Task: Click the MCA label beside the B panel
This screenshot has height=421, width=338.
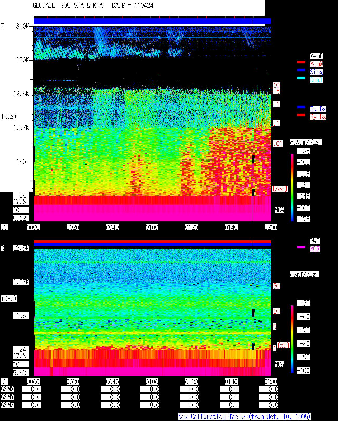Action: coord(279,364)
